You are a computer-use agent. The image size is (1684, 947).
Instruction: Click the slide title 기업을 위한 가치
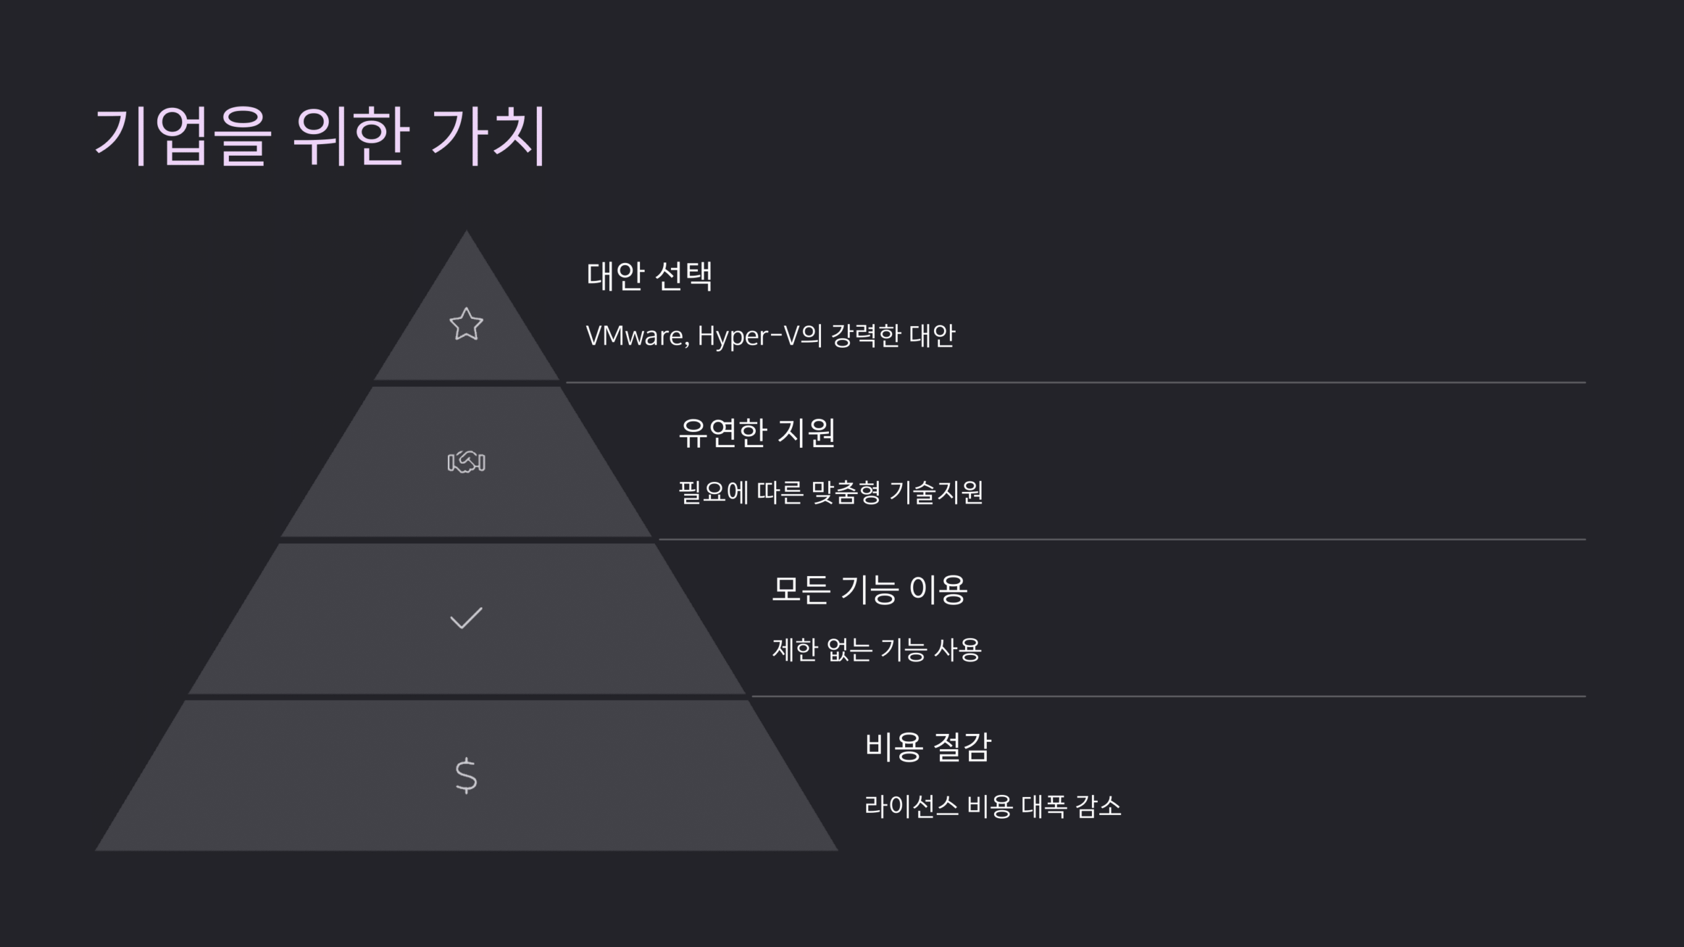[x=320, y=135]
